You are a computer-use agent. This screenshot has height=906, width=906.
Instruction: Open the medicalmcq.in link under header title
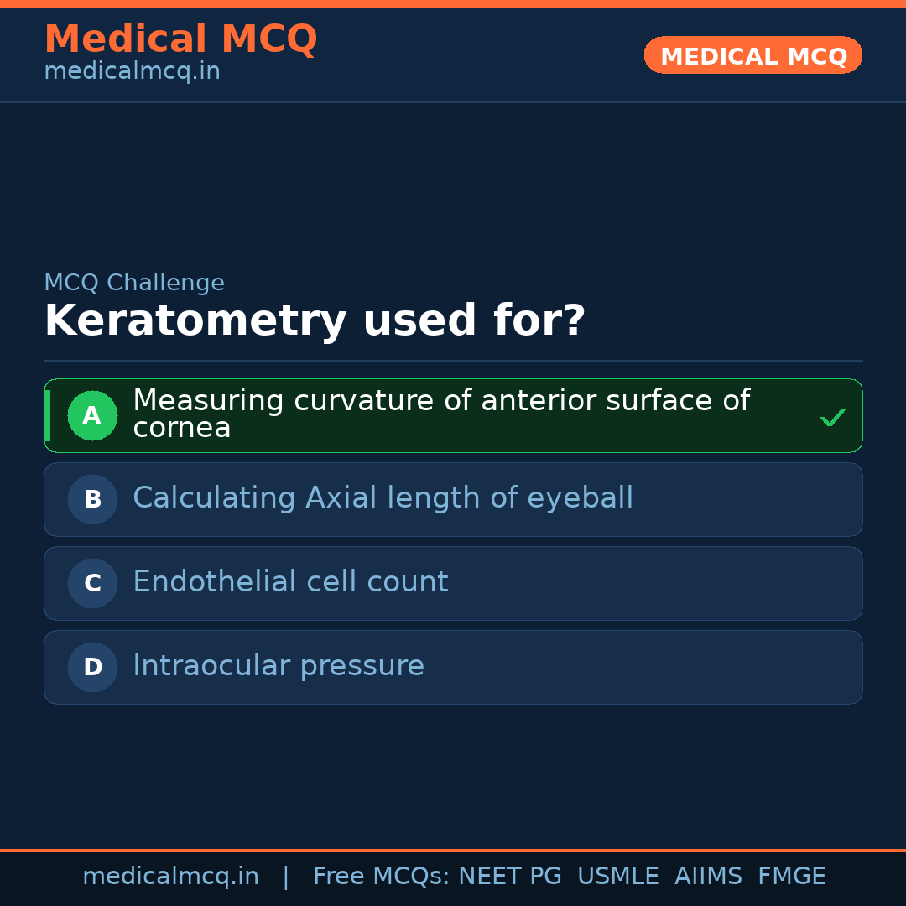[132, 72]
